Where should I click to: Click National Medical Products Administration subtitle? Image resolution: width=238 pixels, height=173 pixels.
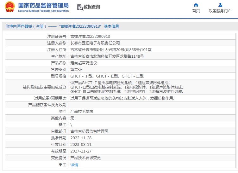(x=43, y=11)
